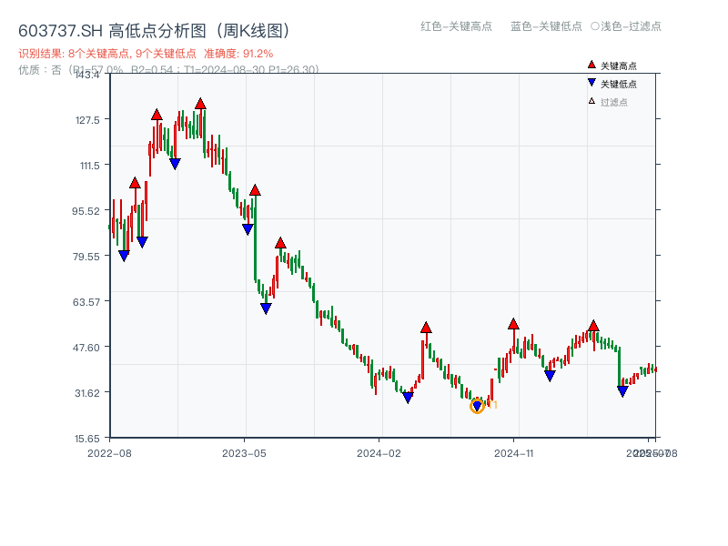Viewport: 728px width, 546px height.
Task: Click the 603737.SH 高低点分析图 title
Action: tap(154, 31)
